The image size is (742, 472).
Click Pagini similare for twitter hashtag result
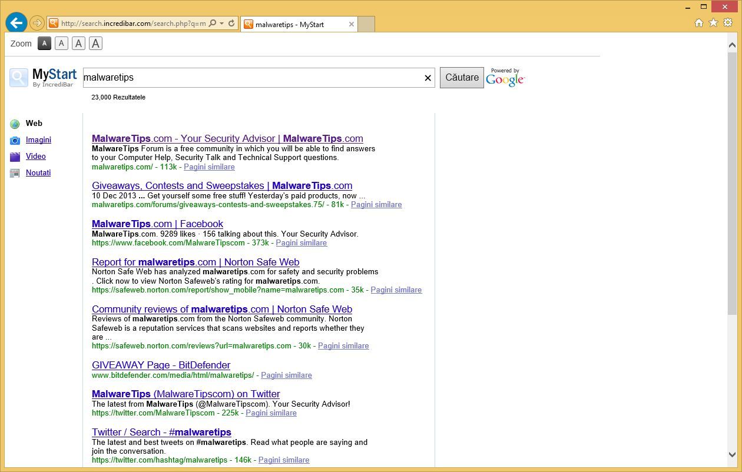coord(284,460)
